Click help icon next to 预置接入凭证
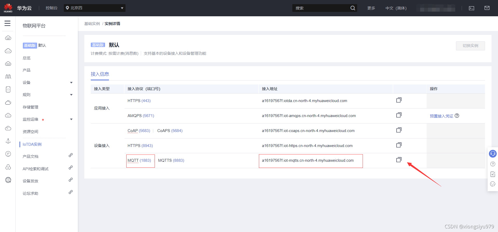Screen dimensions: 498x232 coord(457,116)
